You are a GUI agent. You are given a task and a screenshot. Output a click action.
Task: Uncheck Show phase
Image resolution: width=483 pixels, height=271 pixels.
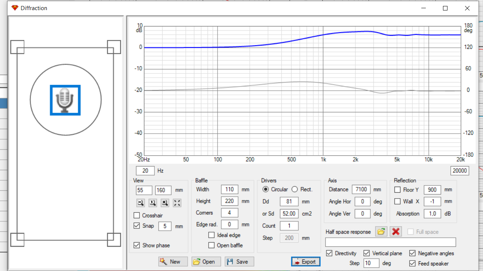point(137,245)
